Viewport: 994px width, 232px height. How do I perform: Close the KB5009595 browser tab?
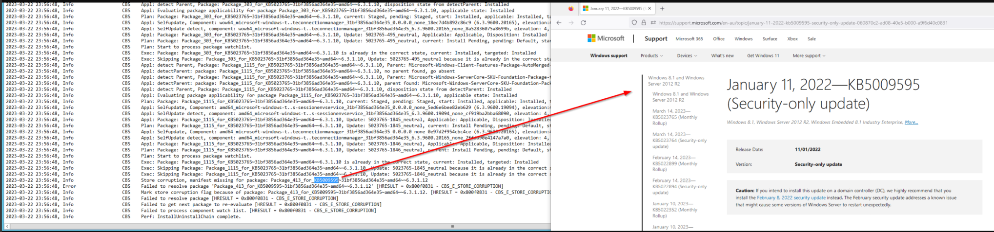click(x=649, y=8)
